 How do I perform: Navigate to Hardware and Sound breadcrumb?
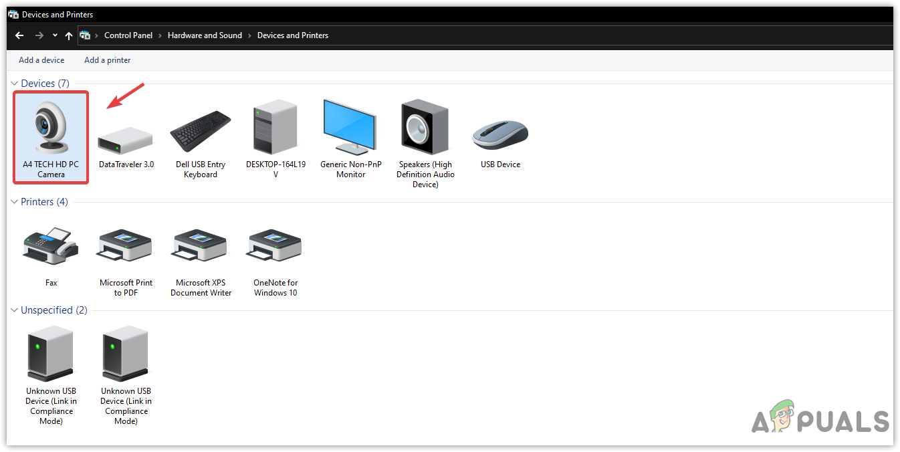(205, 35)
